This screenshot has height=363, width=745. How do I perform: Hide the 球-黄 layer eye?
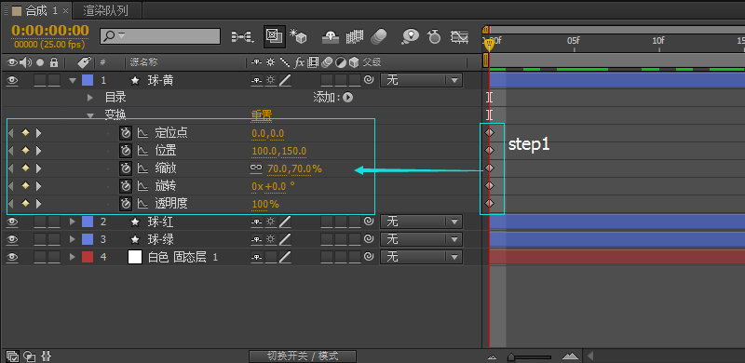coord(12,80)
